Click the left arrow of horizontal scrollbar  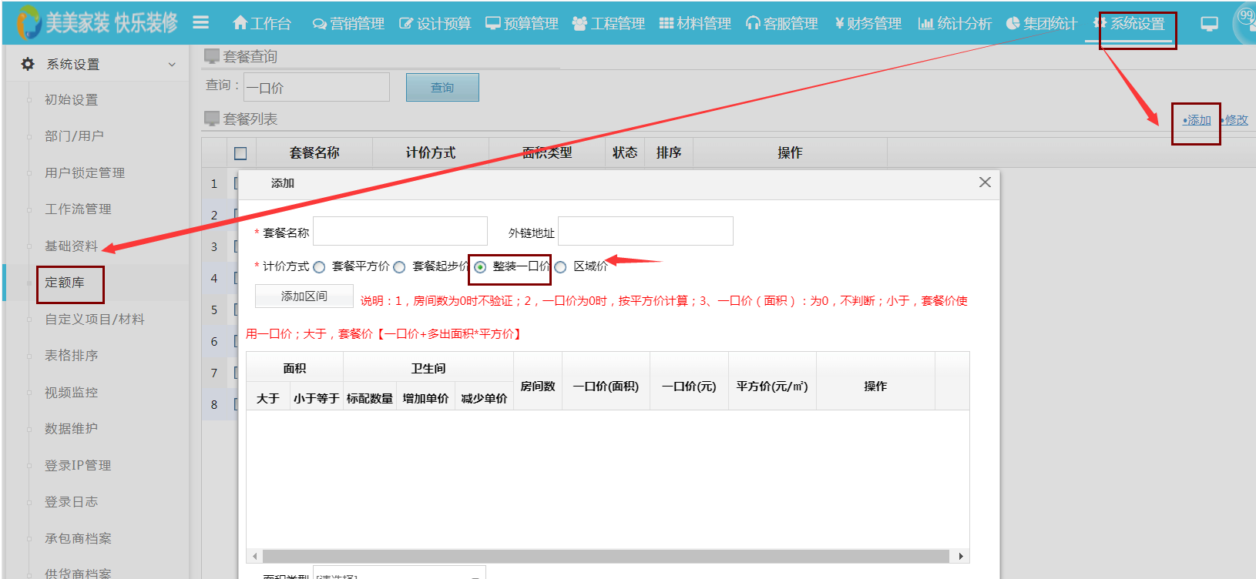255,556
